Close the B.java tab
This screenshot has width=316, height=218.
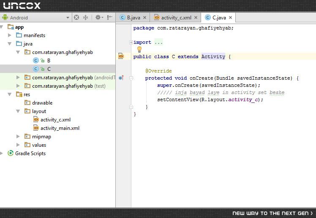tap(144, 17)
